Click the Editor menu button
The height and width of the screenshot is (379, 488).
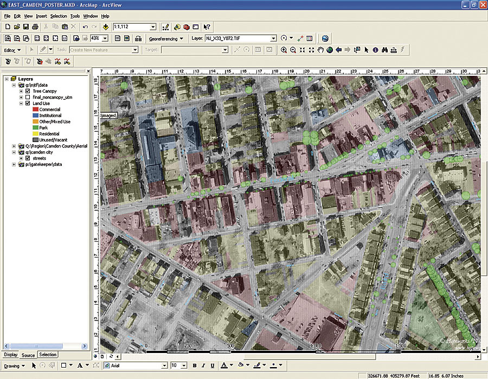point(11,50)
